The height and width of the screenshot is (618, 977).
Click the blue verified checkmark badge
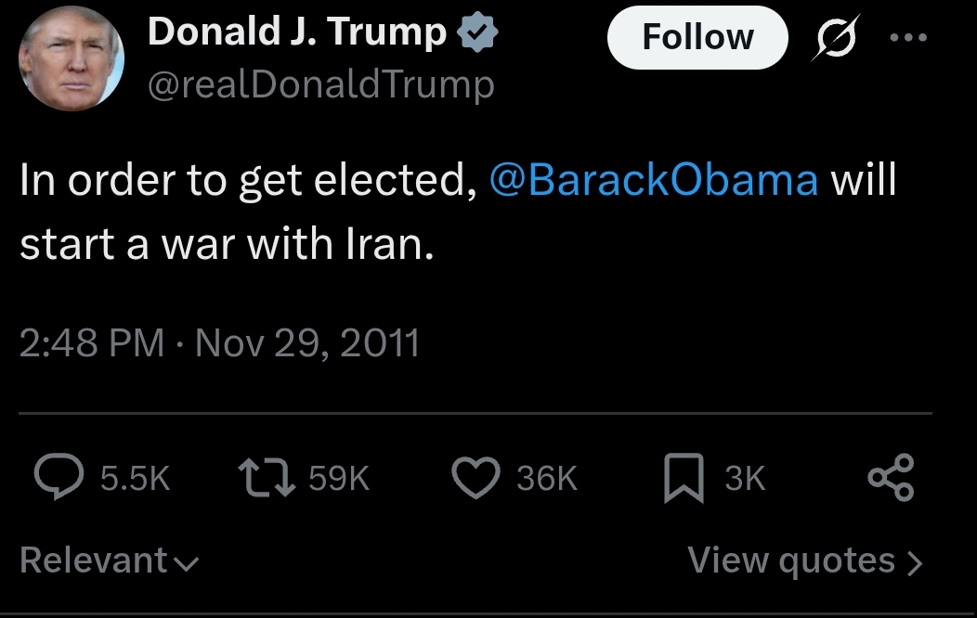(x=479, y=33)
